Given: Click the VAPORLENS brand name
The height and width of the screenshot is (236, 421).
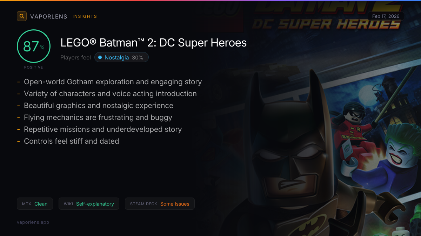Looking at the screenshot, I should click(49, 16).
